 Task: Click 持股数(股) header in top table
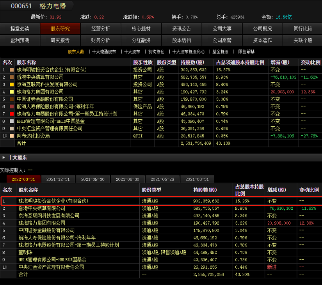pos(192,62)
